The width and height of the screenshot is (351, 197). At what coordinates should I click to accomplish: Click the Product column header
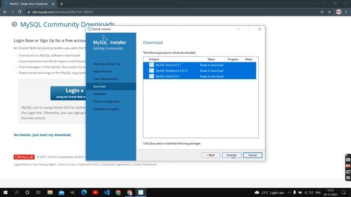pos(154,59)
